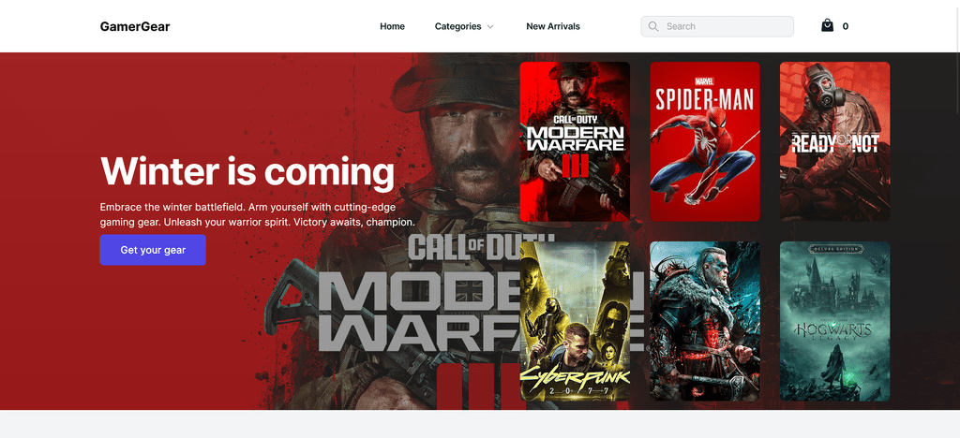Open the Viking warrior game cover

click(x=705, y=321)
